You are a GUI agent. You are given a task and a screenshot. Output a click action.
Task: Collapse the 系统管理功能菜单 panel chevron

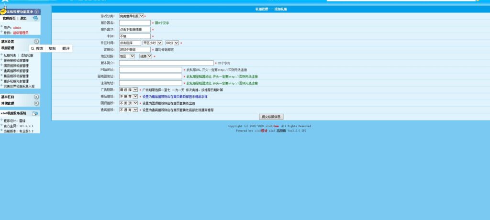coord(36,11)
